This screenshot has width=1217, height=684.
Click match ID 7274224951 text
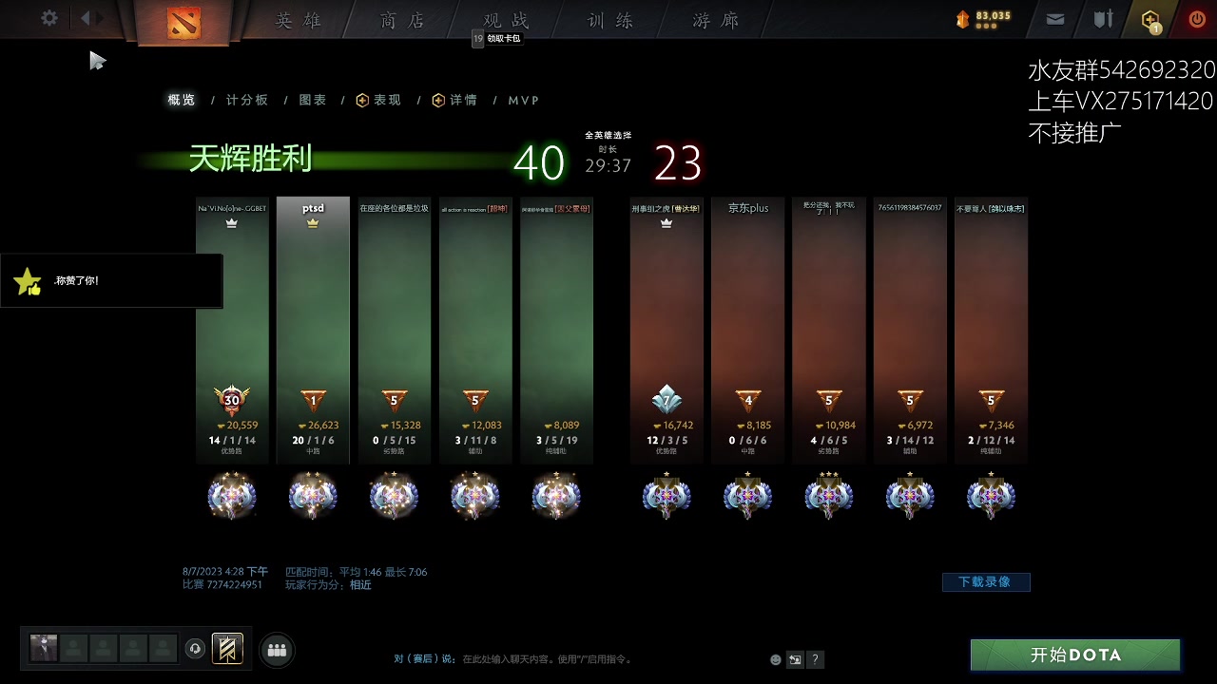(234, 585)
